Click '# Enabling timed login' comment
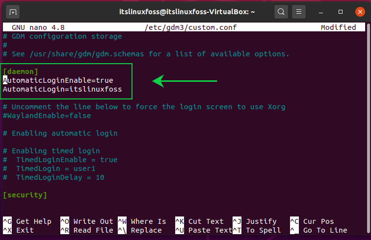Viewport: 371px width, 240px height. (x=52, y=151)
